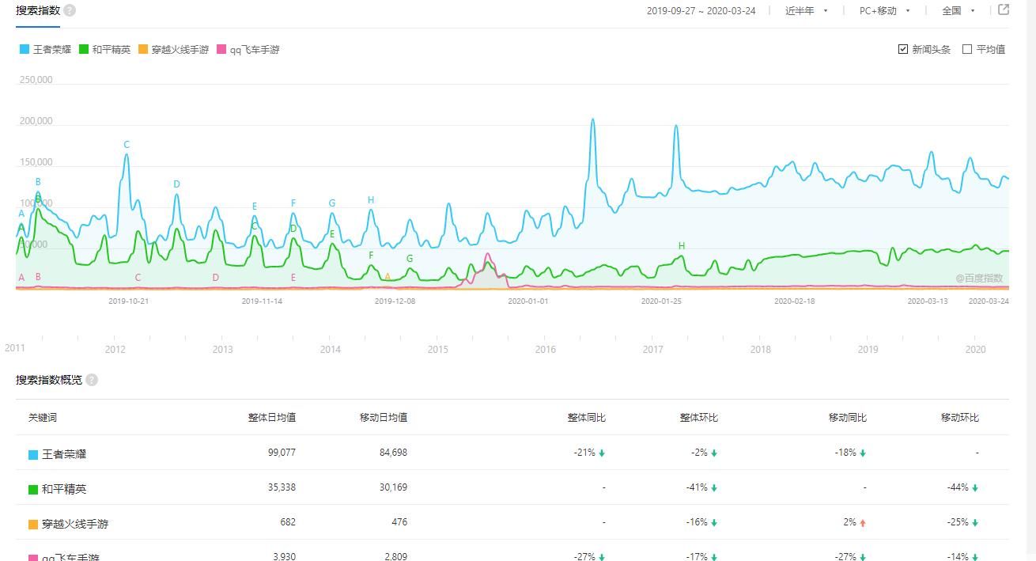Jump to 2015 on the year timeline

tap(437, 349)
